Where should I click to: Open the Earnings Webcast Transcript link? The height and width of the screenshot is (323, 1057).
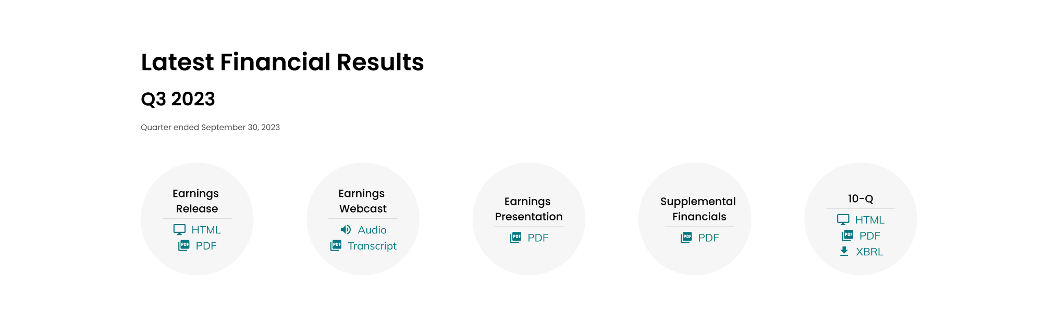point(372,246)
